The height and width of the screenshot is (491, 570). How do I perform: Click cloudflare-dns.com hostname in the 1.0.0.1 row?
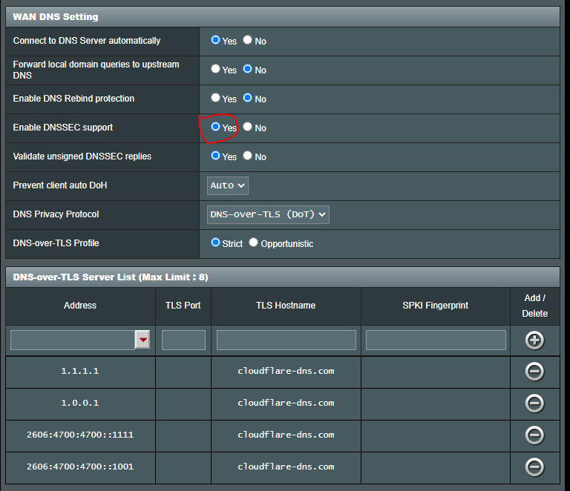pyautogui.click(x=286, y=403)
